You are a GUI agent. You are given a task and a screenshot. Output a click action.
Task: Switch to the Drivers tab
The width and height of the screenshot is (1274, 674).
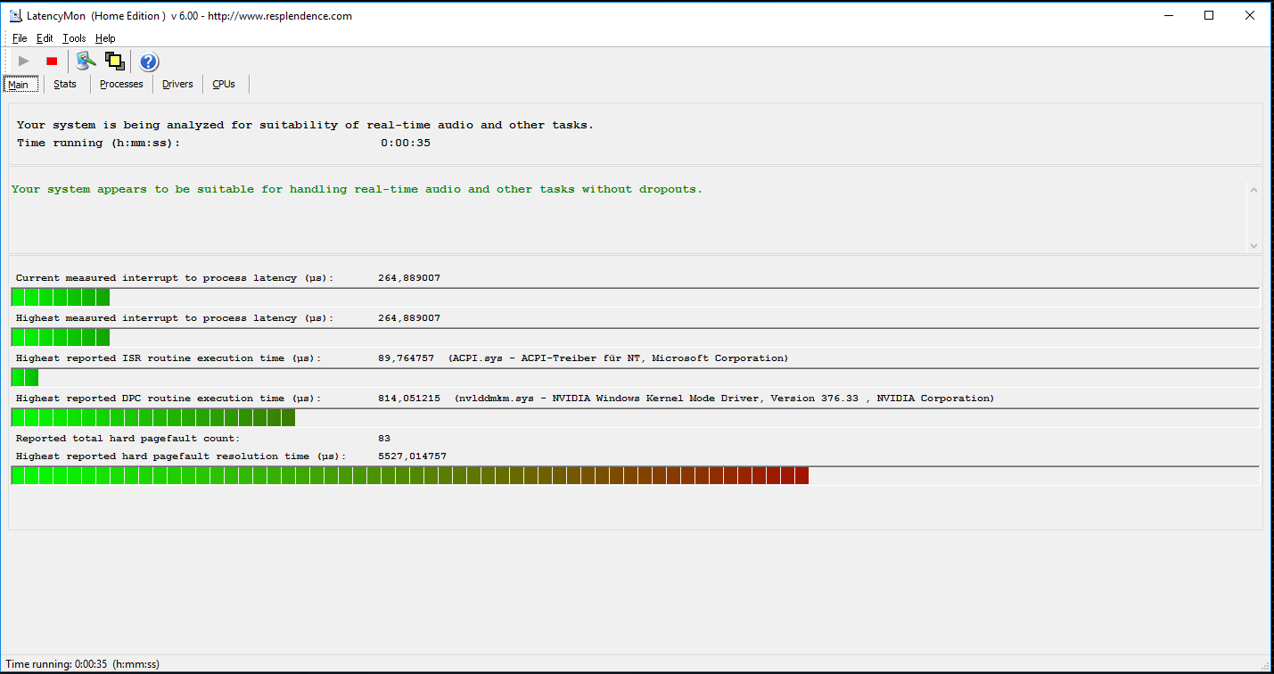[x=177, y=84]
